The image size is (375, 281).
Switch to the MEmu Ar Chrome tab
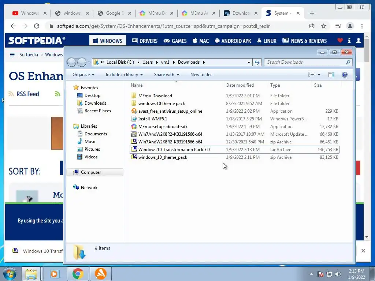pyautogui.click(x=198, y=13)
